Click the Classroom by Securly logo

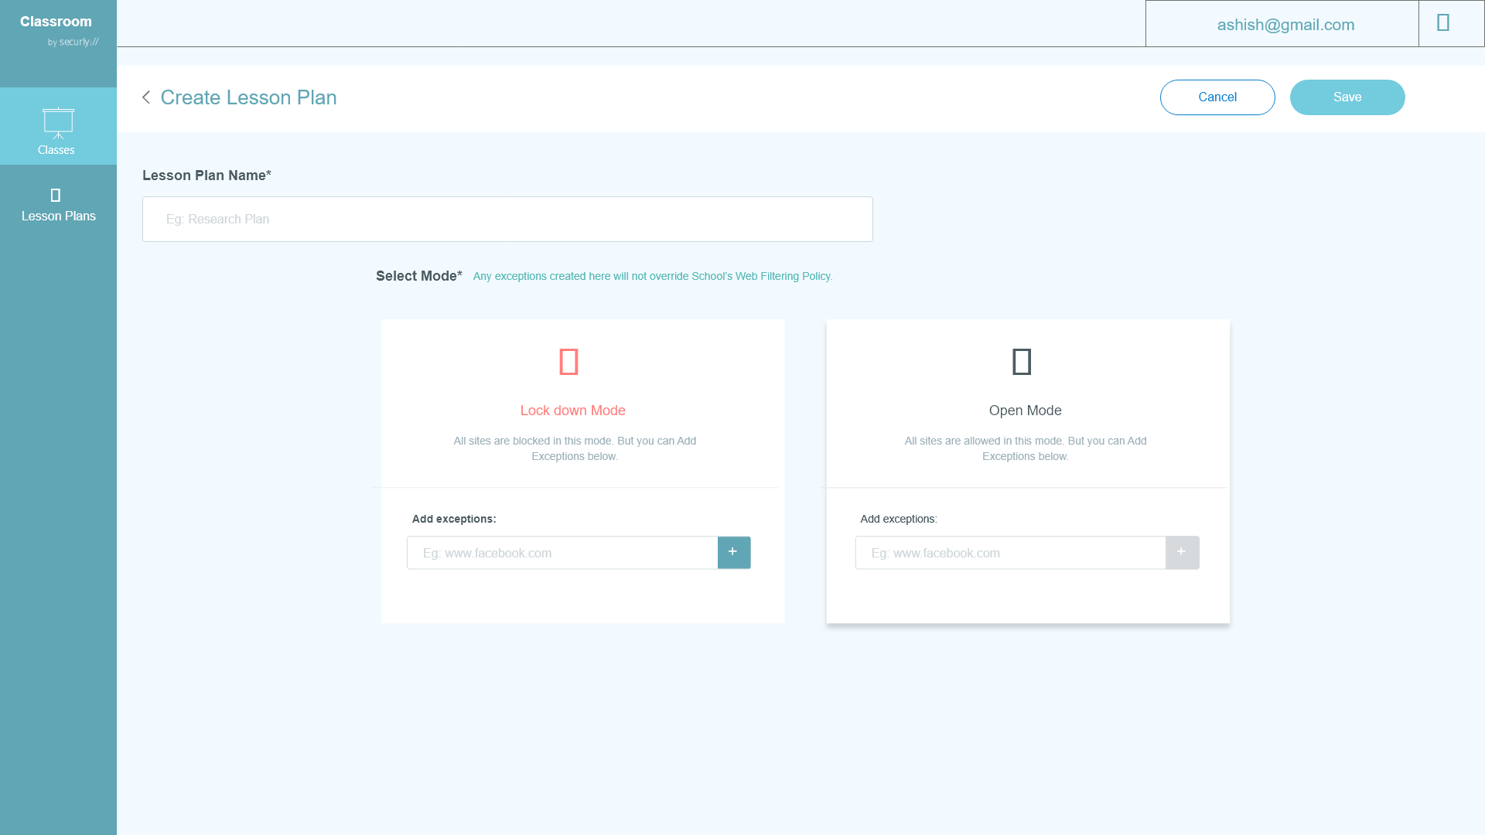[x=58, y=29]
